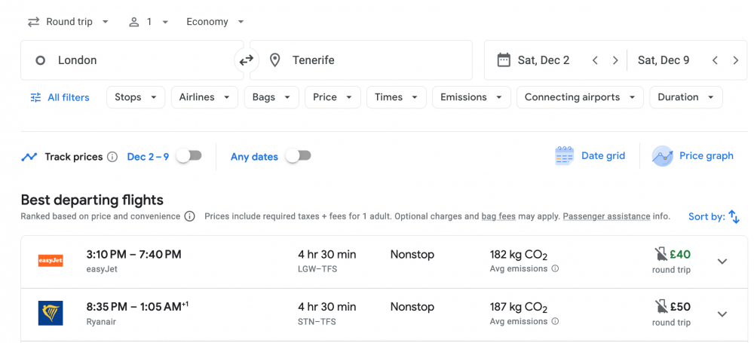This screenshot has height=343, width=754.
Task: Advance return date with next arrow
Action: 735,60
